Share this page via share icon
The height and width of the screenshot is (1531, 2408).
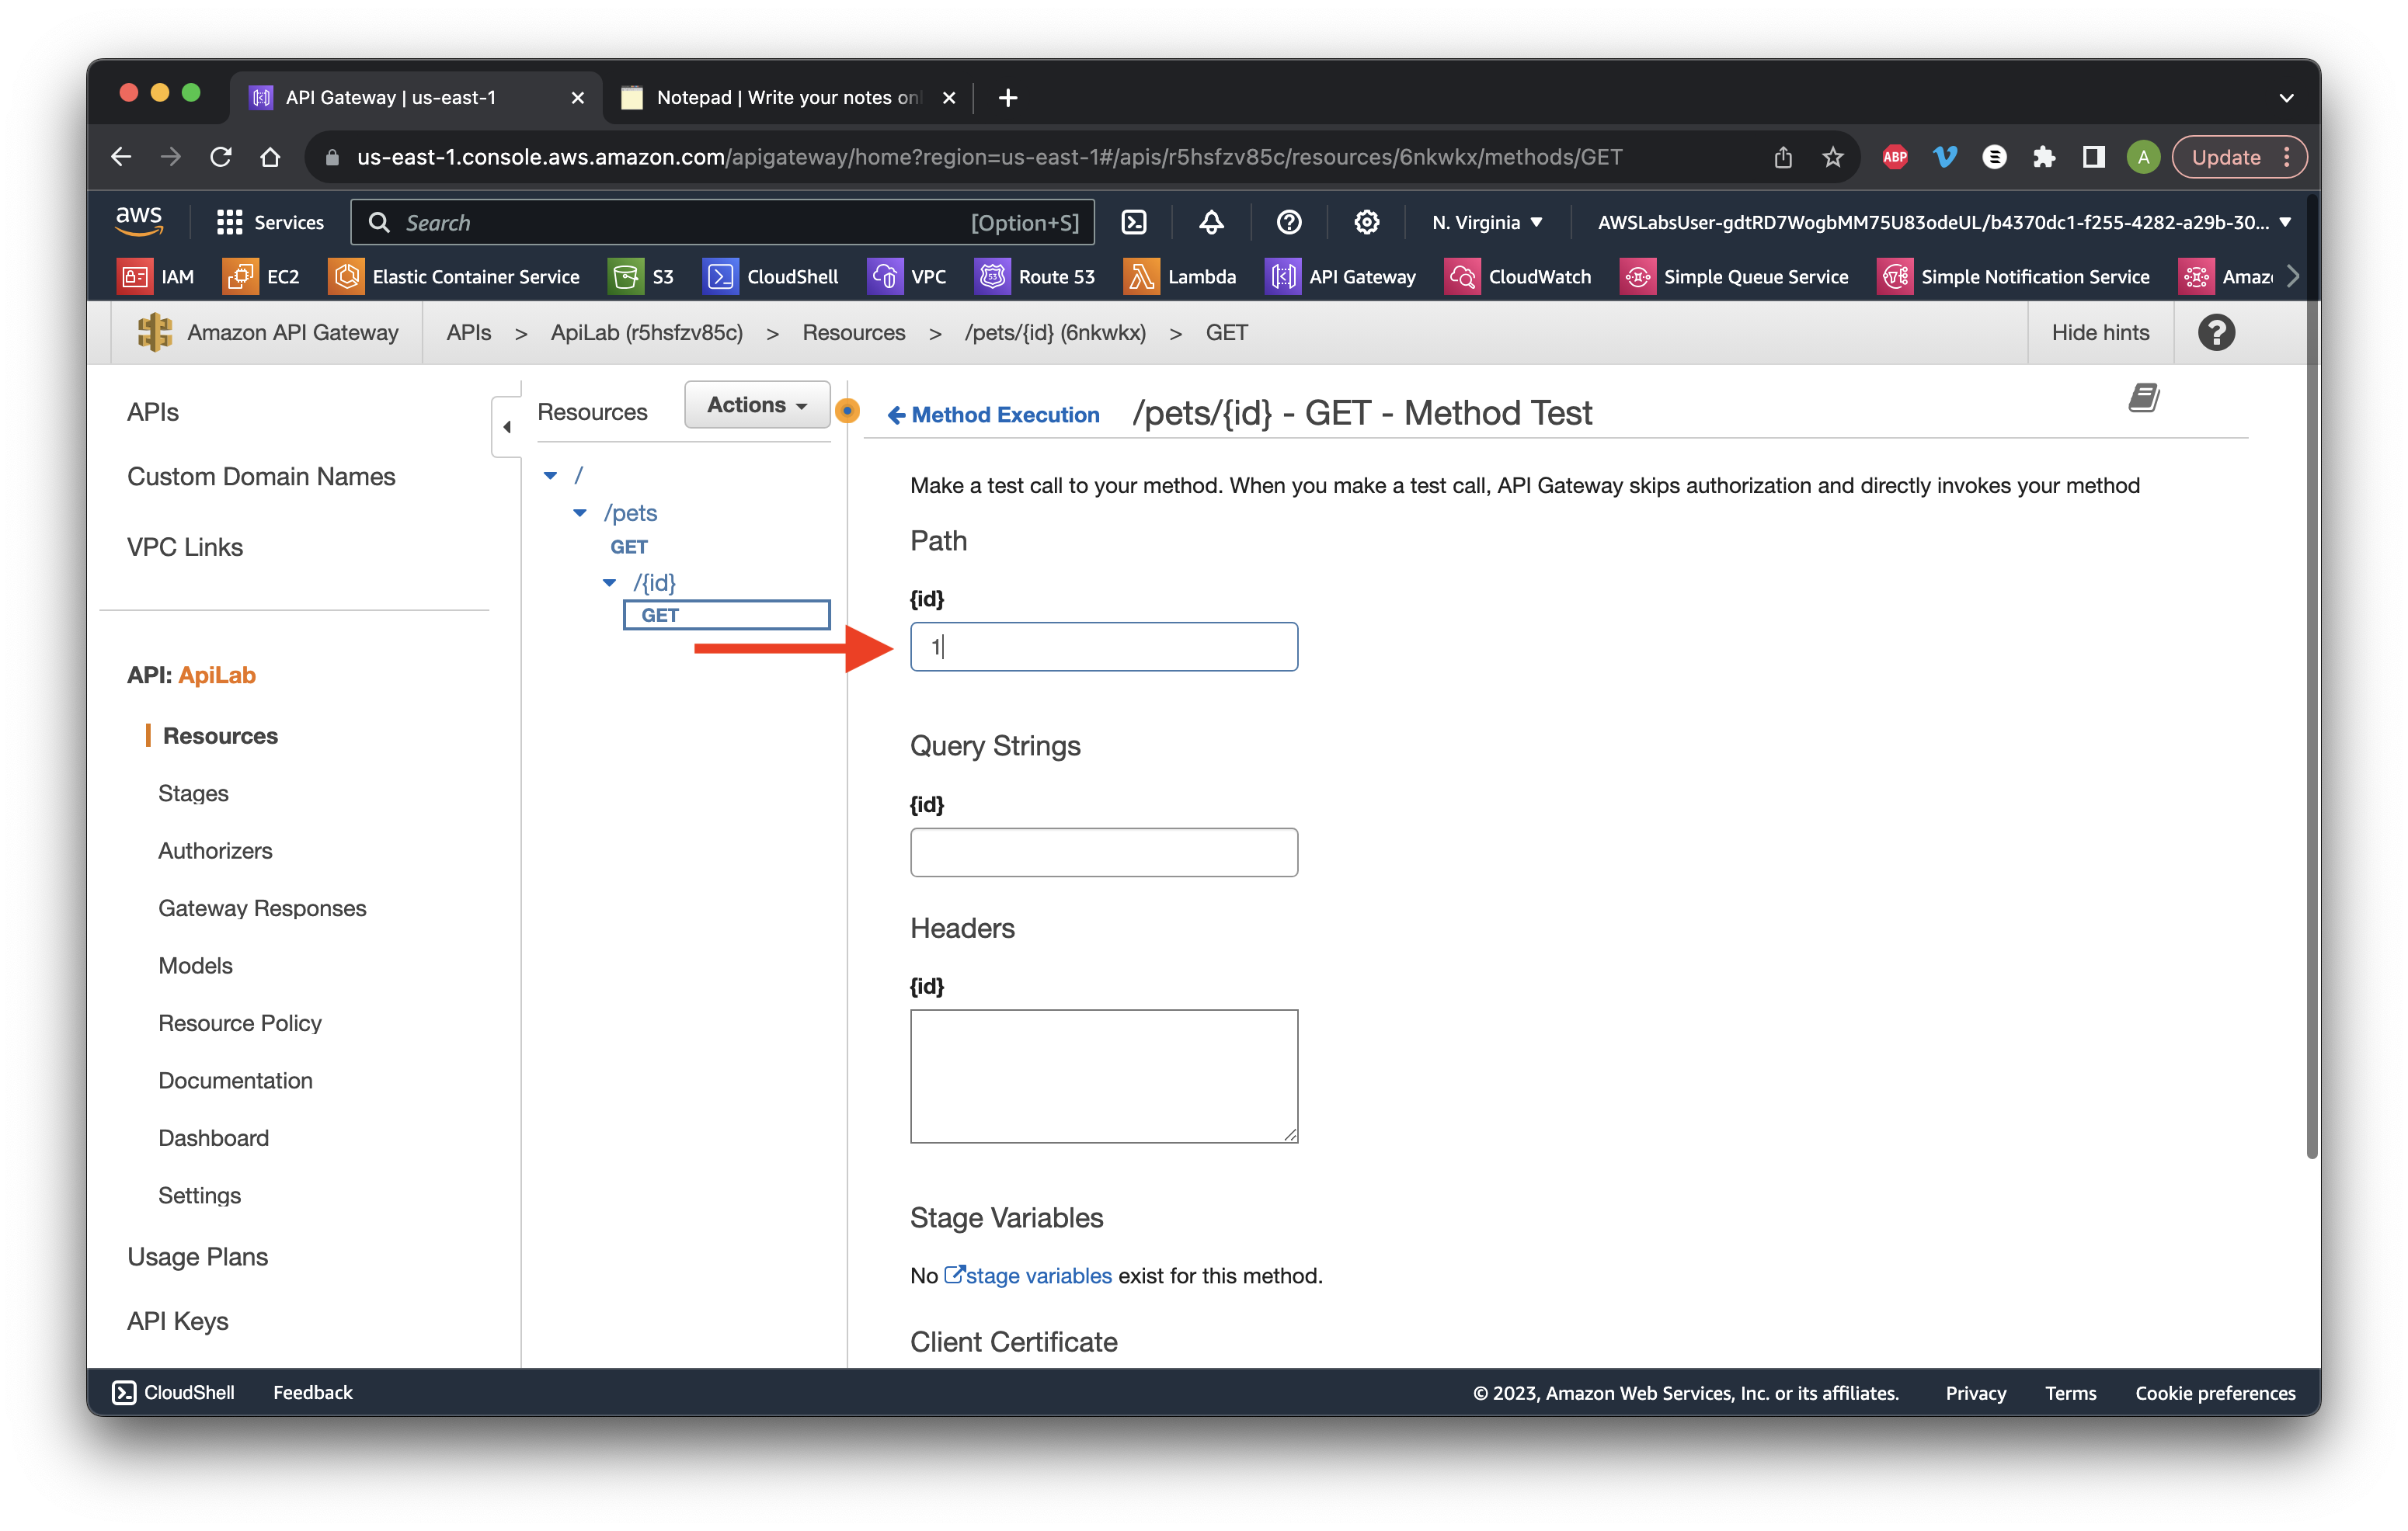point(1783,157)
